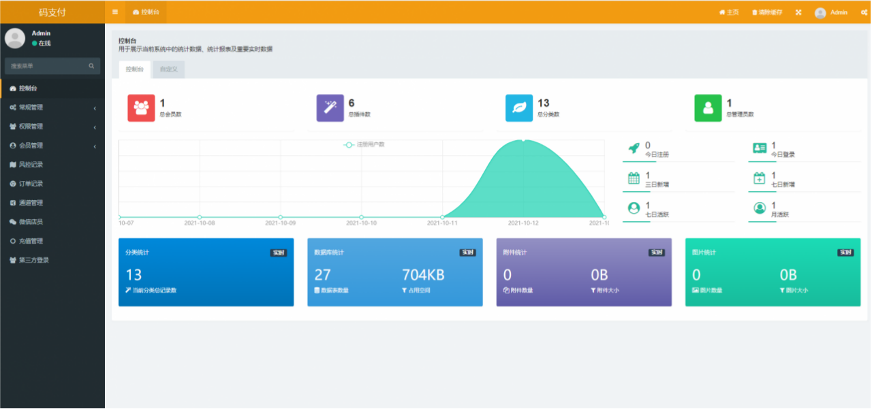This screenshot has height=409, width=872.
Task: Select the 微信店员 WeChat clerk icon
Action: coord(12,221)
